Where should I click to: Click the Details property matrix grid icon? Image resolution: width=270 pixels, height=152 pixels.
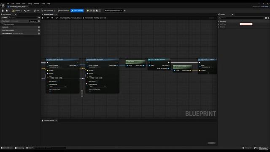click(266, 18)
